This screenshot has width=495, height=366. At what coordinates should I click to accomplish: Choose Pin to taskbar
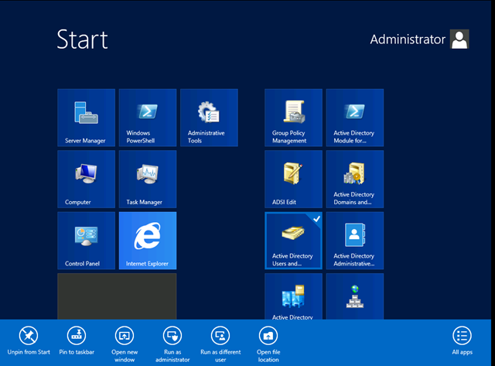pyautogui.click(x=77, y=341)
